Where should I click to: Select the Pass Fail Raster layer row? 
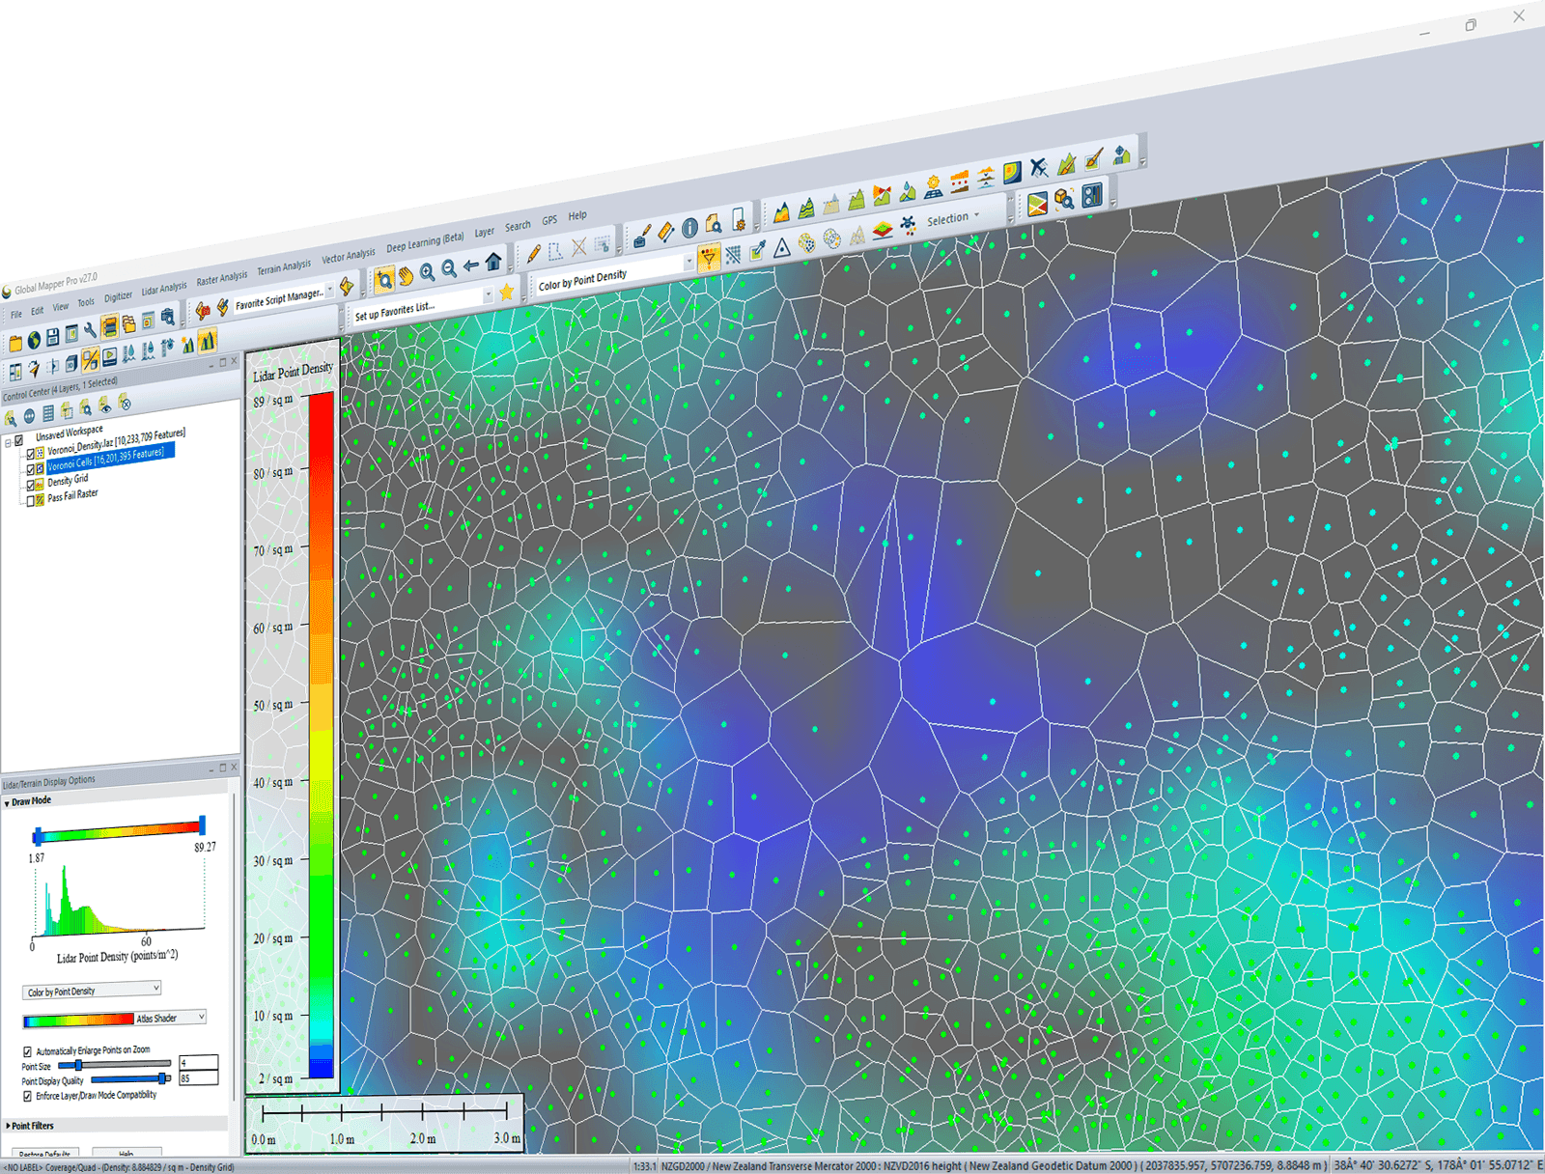(x=72, y=495)
